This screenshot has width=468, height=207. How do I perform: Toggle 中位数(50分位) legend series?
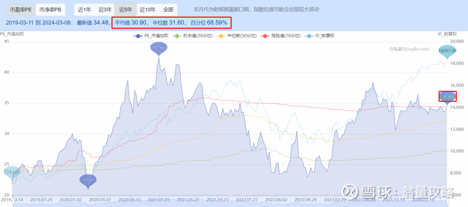(x=237, y=35)
